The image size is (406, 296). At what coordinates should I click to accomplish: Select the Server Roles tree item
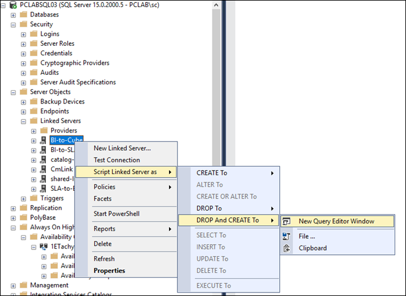[57, 43]
